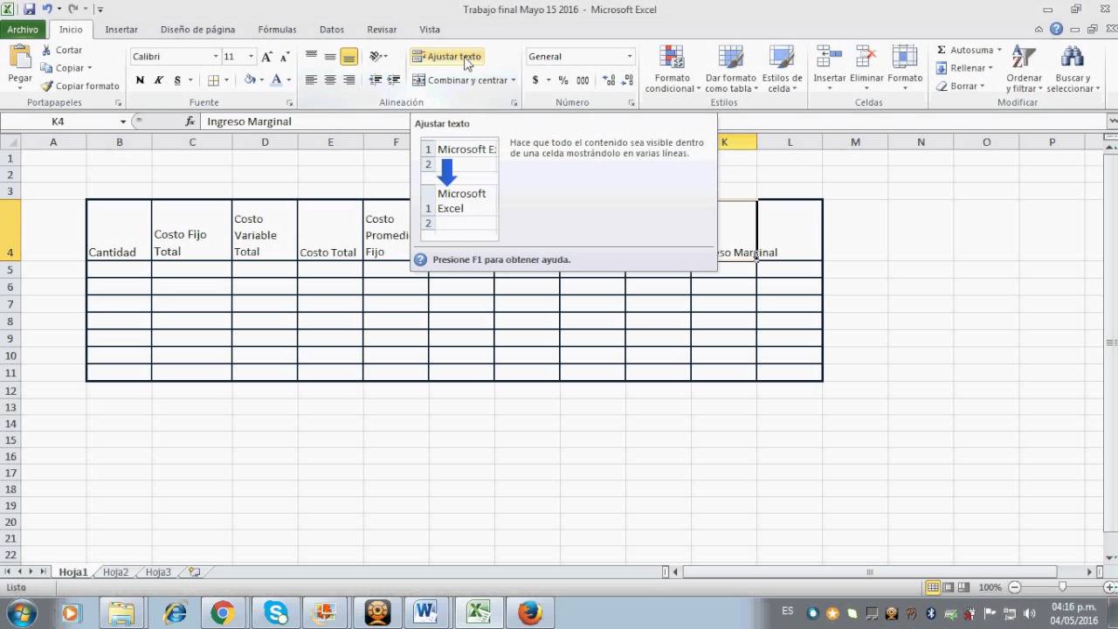Expand the Rellenar dropdown
This screenshot has width=1118, height=629.
[x=990, y=68]
